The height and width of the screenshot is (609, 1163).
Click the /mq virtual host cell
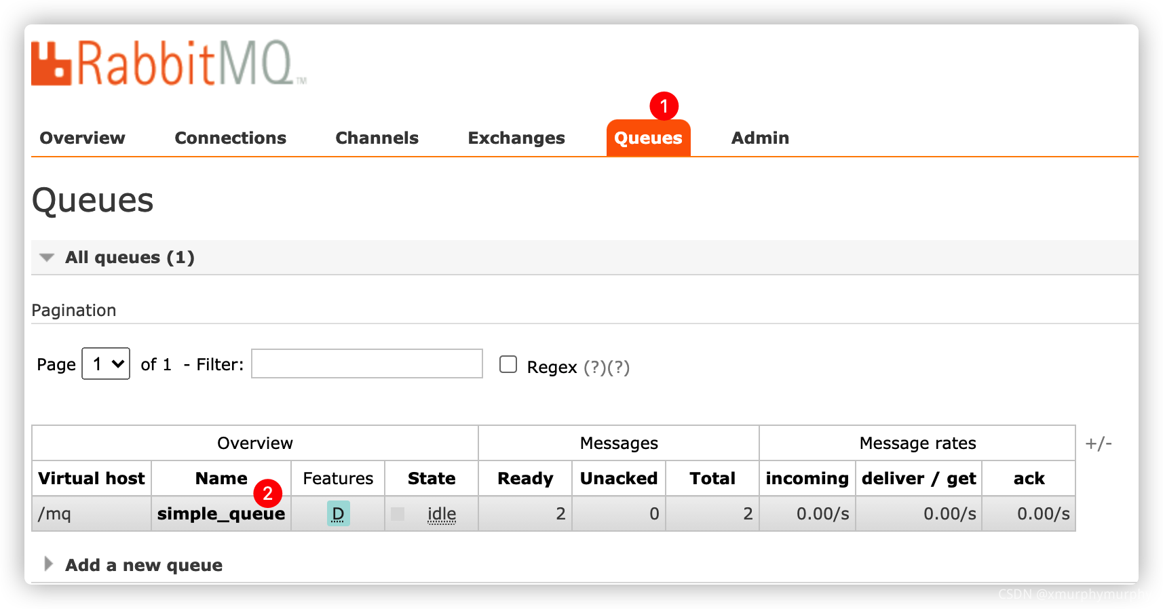click(x=91, y=513)
